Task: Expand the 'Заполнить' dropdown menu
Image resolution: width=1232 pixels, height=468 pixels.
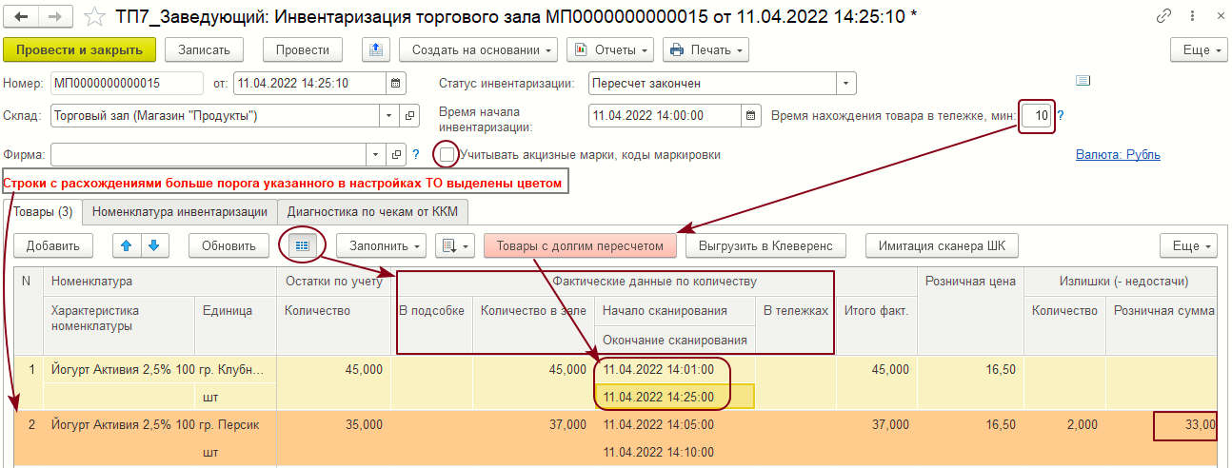Action: click(x=380, y=245)
